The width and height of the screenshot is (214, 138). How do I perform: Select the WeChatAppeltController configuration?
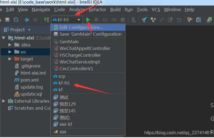pos(88,48)
